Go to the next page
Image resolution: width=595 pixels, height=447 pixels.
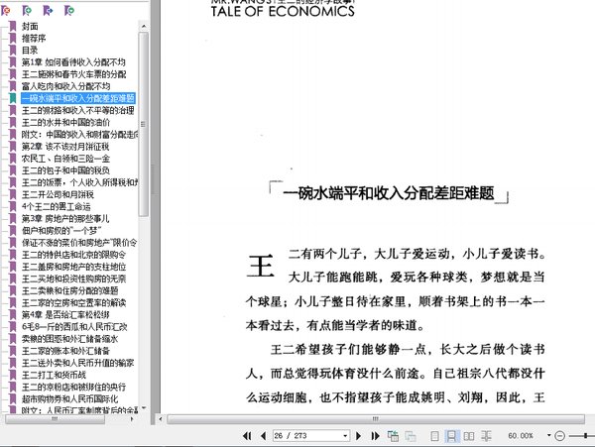[358, 436]
